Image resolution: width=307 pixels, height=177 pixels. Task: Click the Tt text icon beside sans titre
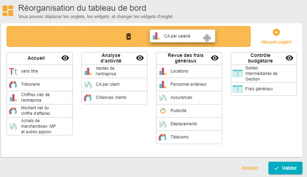(13, 71)
